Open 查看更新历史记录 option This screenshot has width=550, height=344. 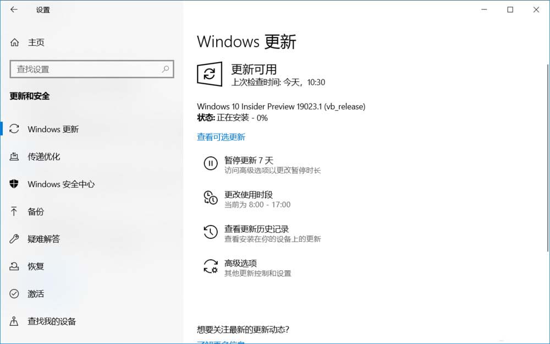(x=256, y=229)
